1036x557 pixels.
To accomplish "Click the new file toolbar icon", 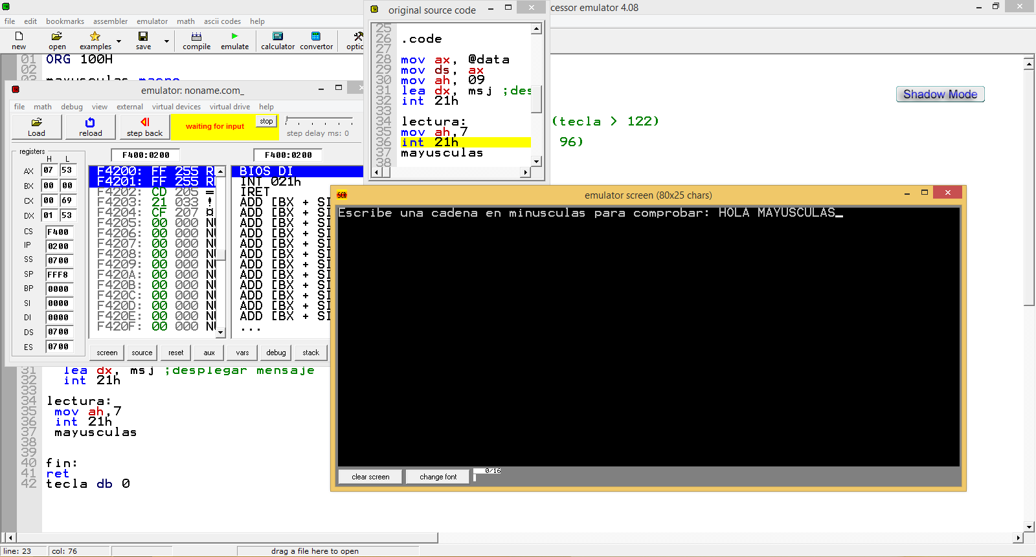I will pos(19,40).
